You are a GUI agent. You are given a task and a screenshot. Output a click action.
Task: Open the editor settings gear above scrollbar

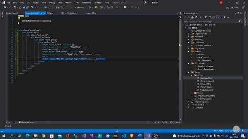click(181, 13)
